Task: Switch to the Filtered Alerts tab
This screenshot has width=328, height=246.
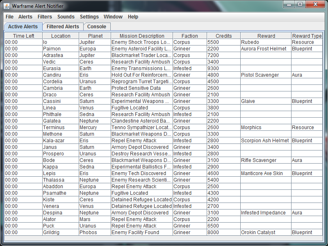Action: click(x=63, y=27)
